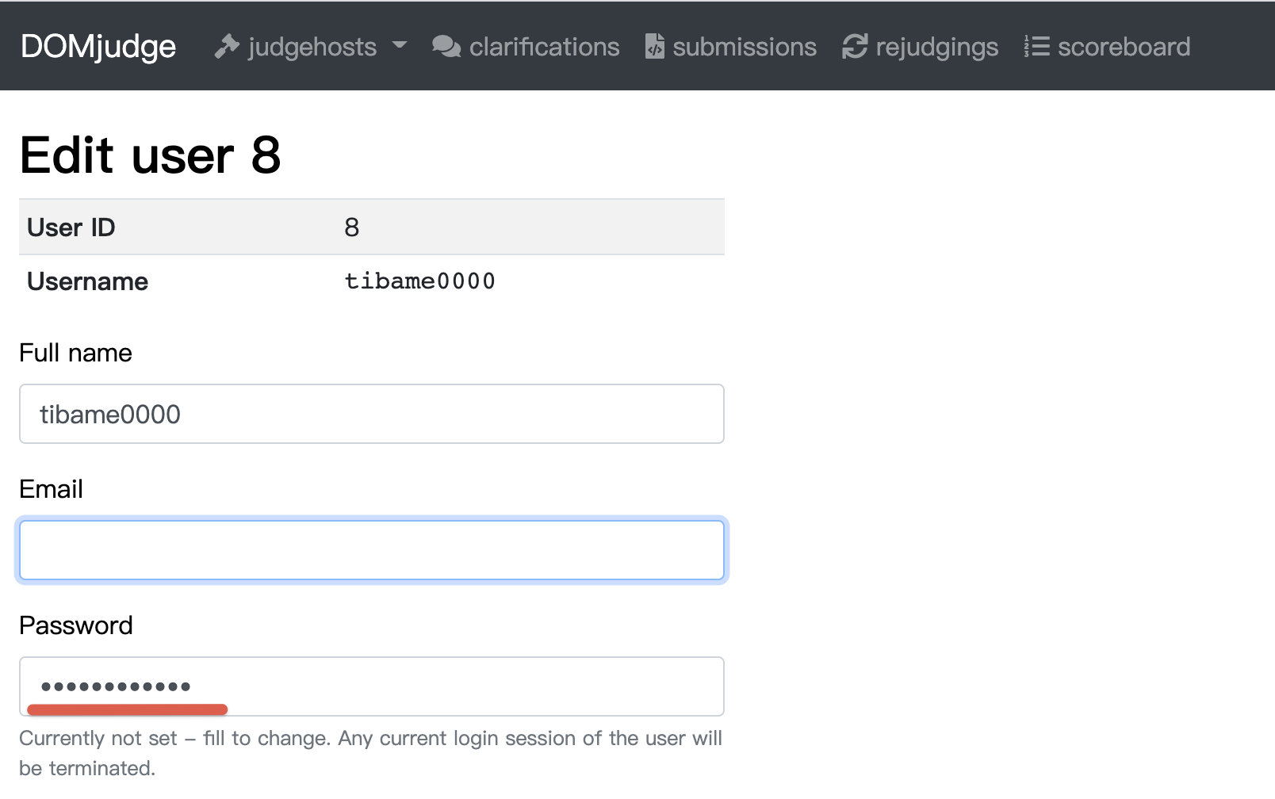Click the red password strength bar
This screenshot has height=799, width=1275.
(x=127, y=709)
